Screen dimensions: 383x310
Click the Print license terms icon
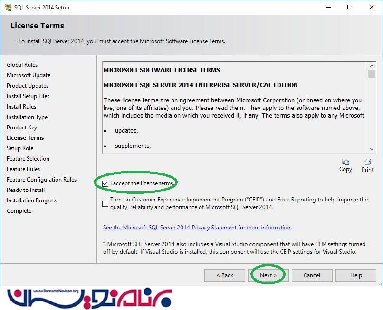[367, 162]
